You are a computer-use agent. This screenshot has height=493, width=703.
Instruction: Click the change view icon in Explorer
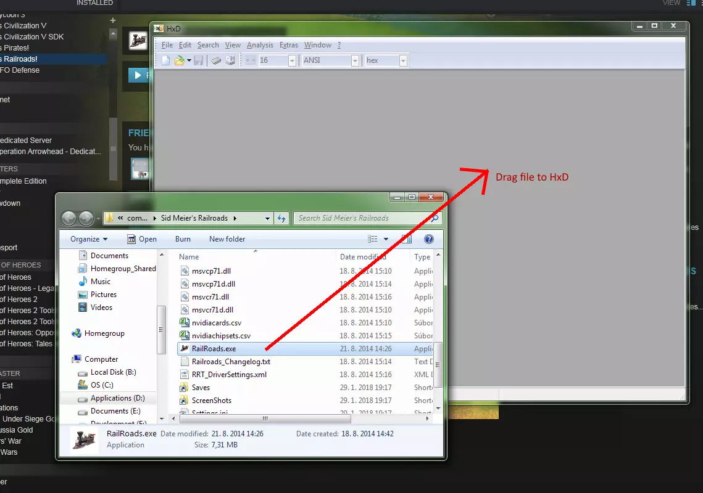point(373,239)
